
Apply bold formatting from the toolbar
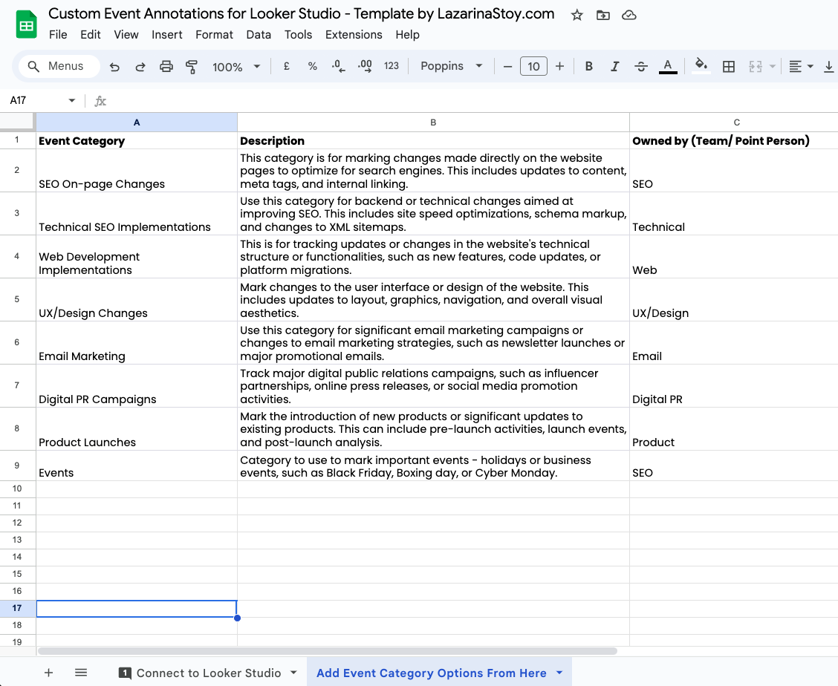(x=588, y=66)
